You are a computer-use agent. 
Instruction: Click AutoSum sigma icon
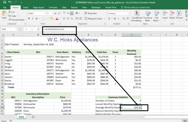tap(186, 12)
